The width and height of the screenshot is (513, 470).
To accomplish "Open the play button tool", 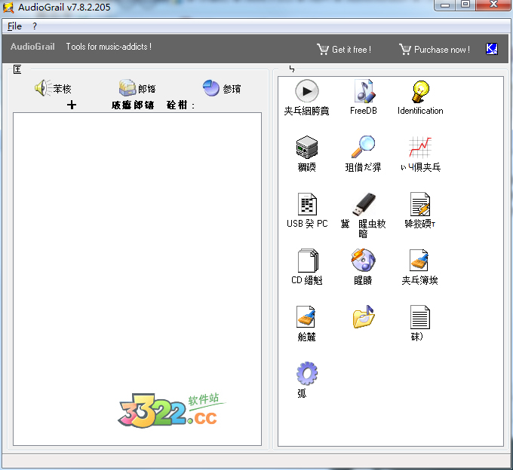I will [x=306, y=98].
